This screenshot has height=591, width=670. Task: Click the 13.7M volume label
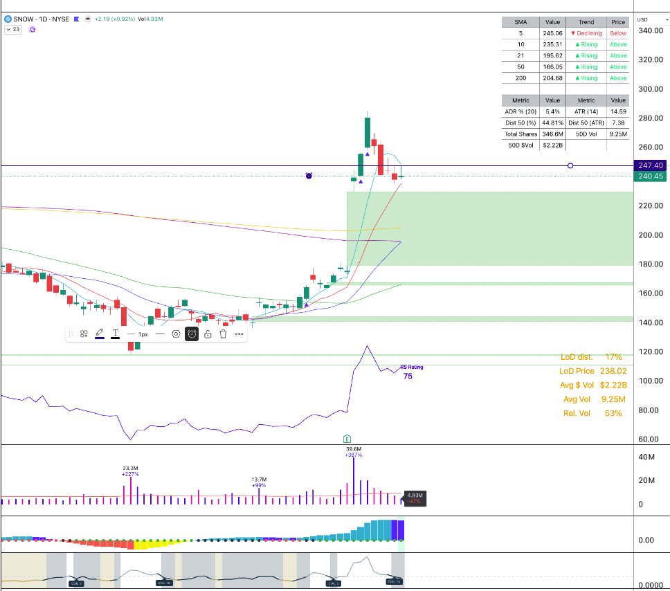[x=259, y=480]
